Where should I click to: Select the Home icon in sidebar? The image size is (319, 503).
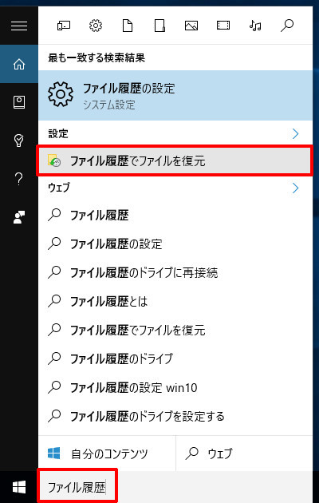19,64
